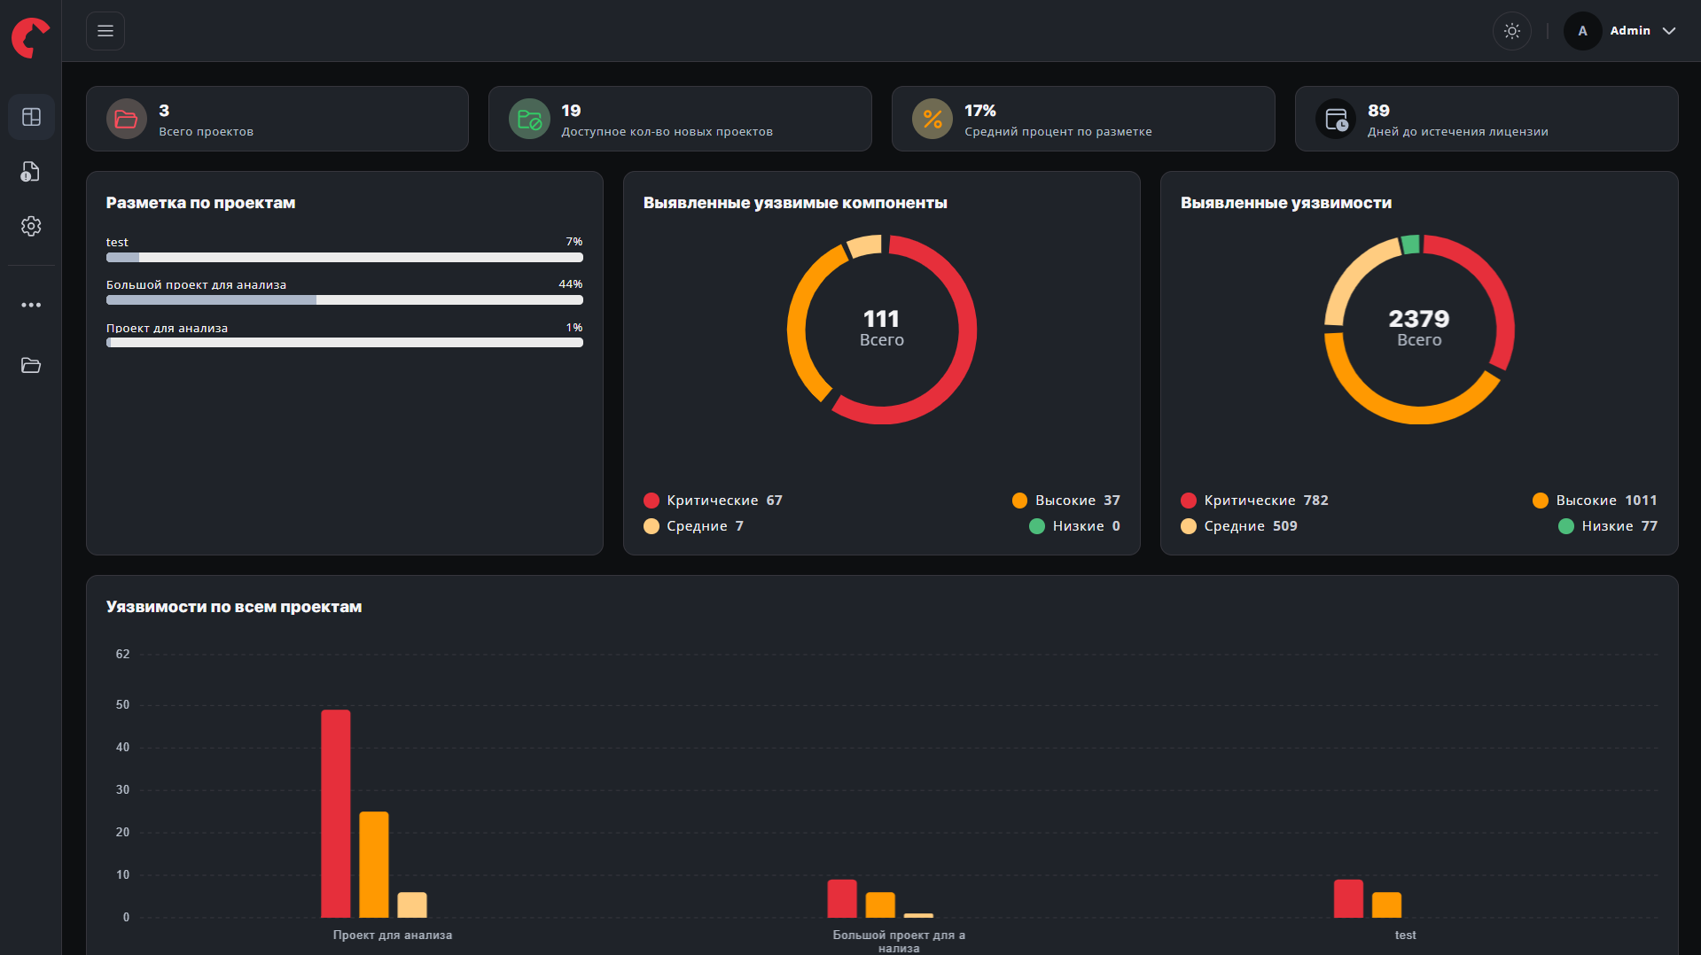Click the test project progress bar
1701x955 pixels.
point(345,258)
